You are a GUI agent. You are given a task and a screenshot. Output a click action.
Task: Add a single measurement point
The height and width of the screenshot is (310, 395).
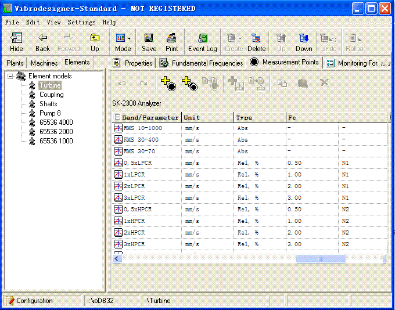[x=168, y=84]
